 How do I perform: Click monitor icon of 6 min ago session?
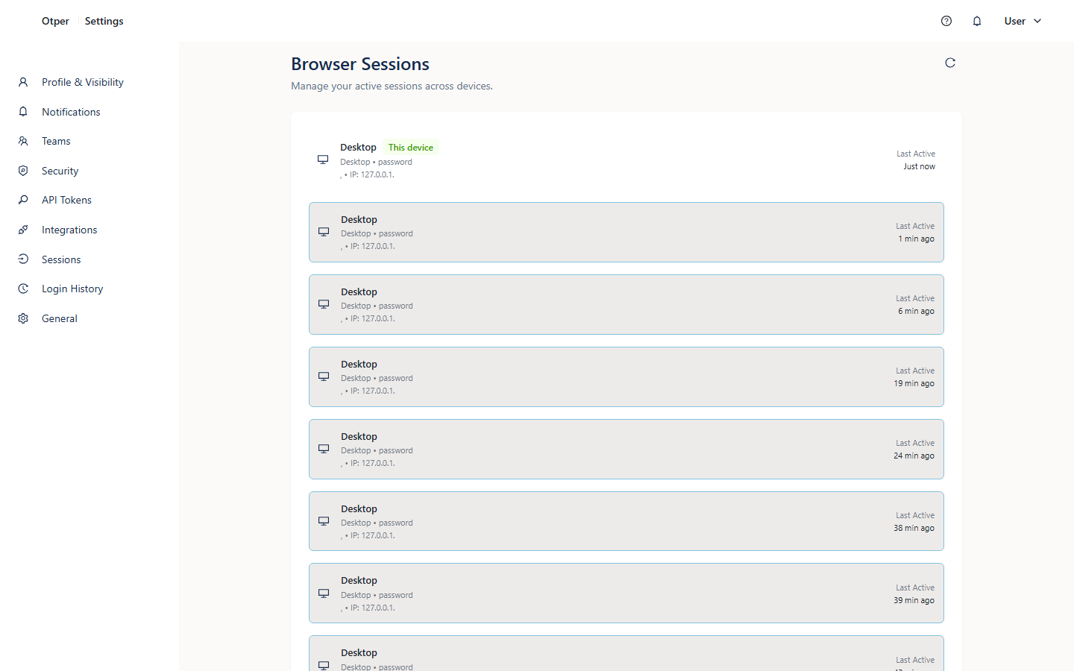click(x=324, y=304)
